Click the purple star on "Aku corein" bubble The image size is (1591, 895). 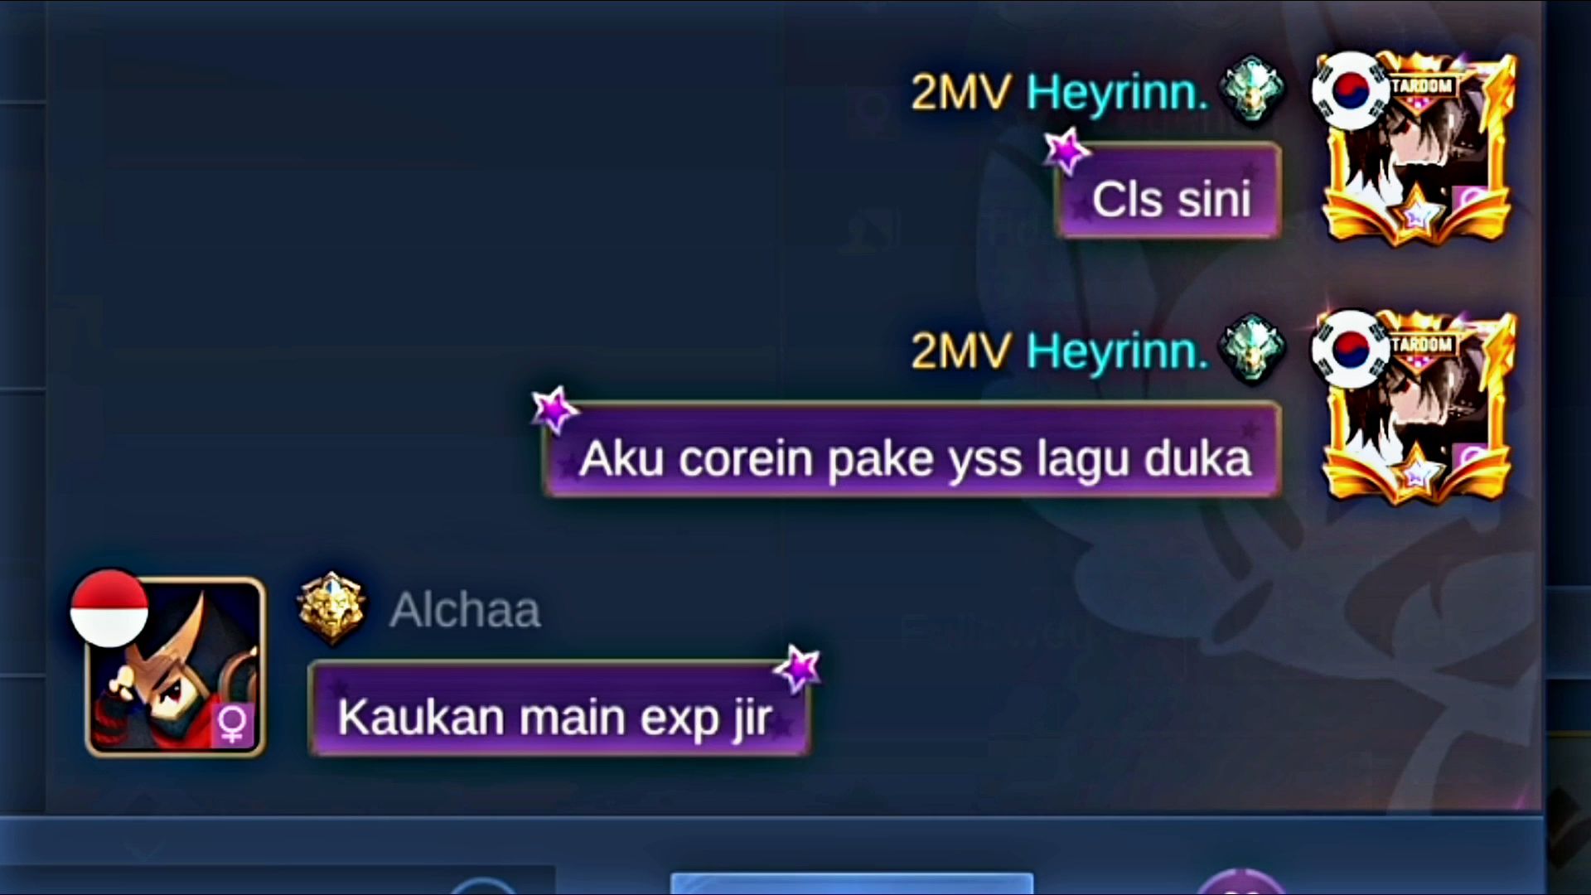click(x=554, y=409)
